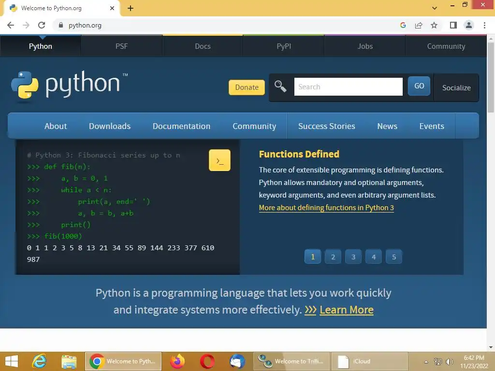This screenshot has width=495, height=371.
Task: Go to slide 5
Action: [393, 257]
